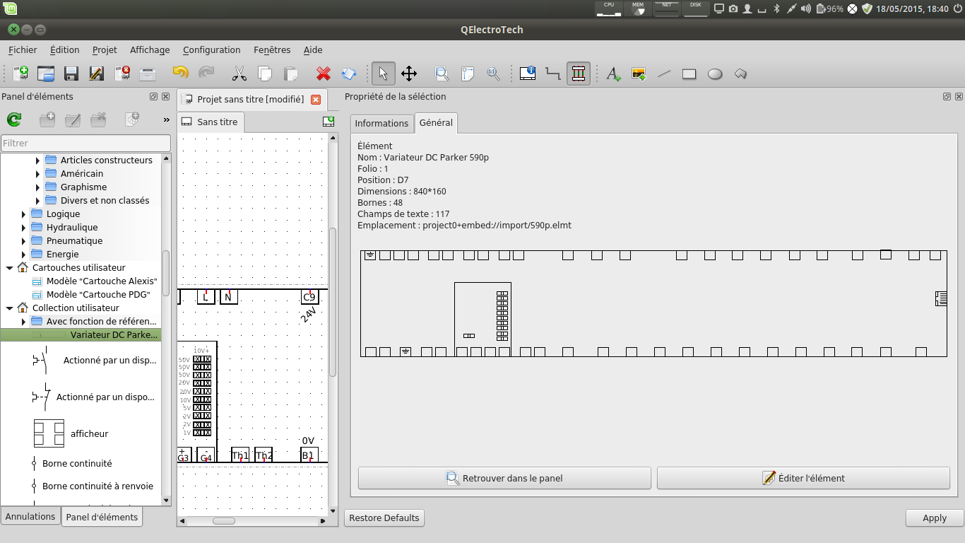Screen dimensions: 965x543
Task: Expand the Logique folder in the tree
Action: (23, 214)
